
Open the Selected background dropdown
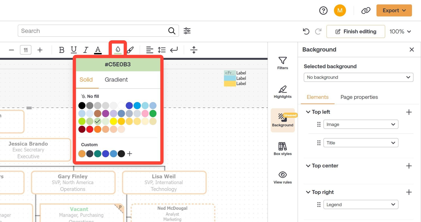pos(358,77)
